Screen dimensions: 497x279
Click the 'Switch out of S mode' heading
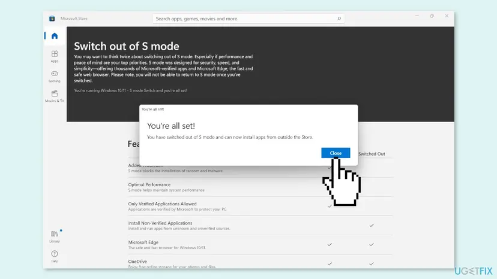click(x=127, y=46)
